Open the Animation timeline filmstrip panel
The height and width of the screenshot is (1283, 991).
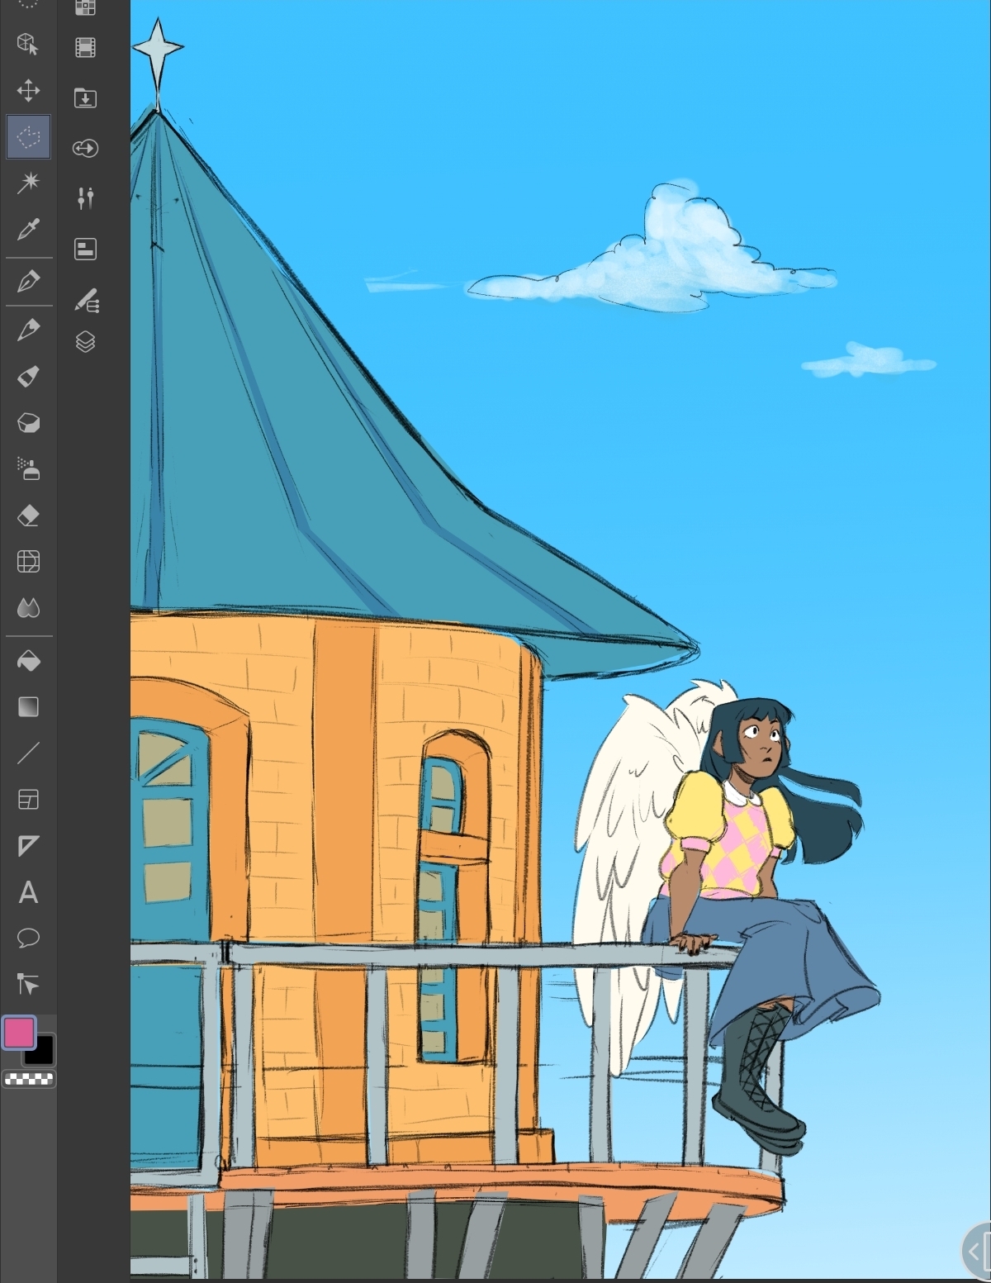tap(85, 48)
